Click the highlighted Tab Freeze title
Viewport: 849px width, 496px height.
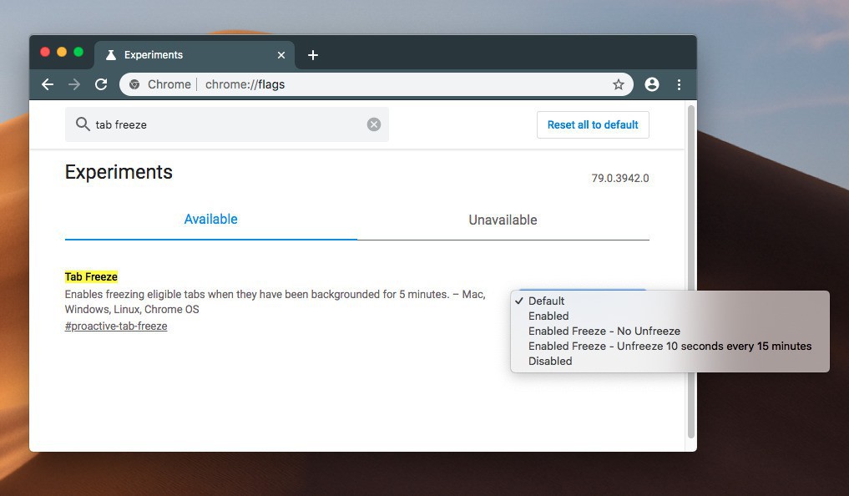tap(91, 276)
